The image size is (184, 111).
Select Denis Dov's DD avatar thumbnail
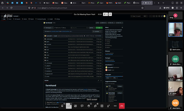[x=175, y=59]
